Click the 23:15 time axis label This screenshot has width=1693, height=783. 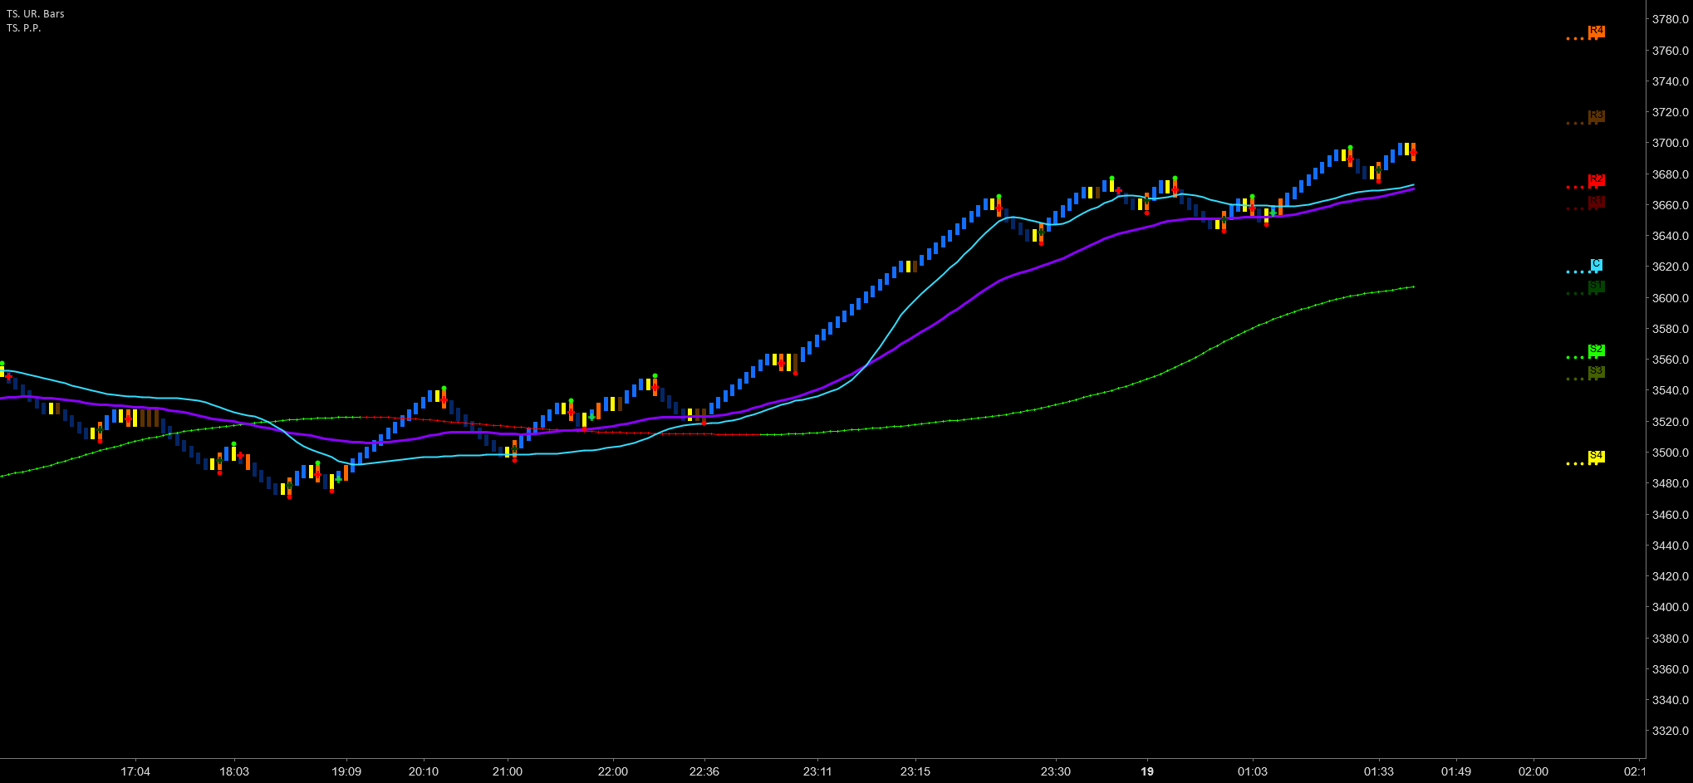coord(915,771)
